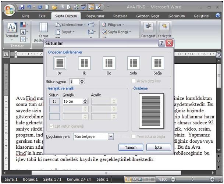The image size is (224, 184).
Task: Create a new blank document icon
Action: 47,7
